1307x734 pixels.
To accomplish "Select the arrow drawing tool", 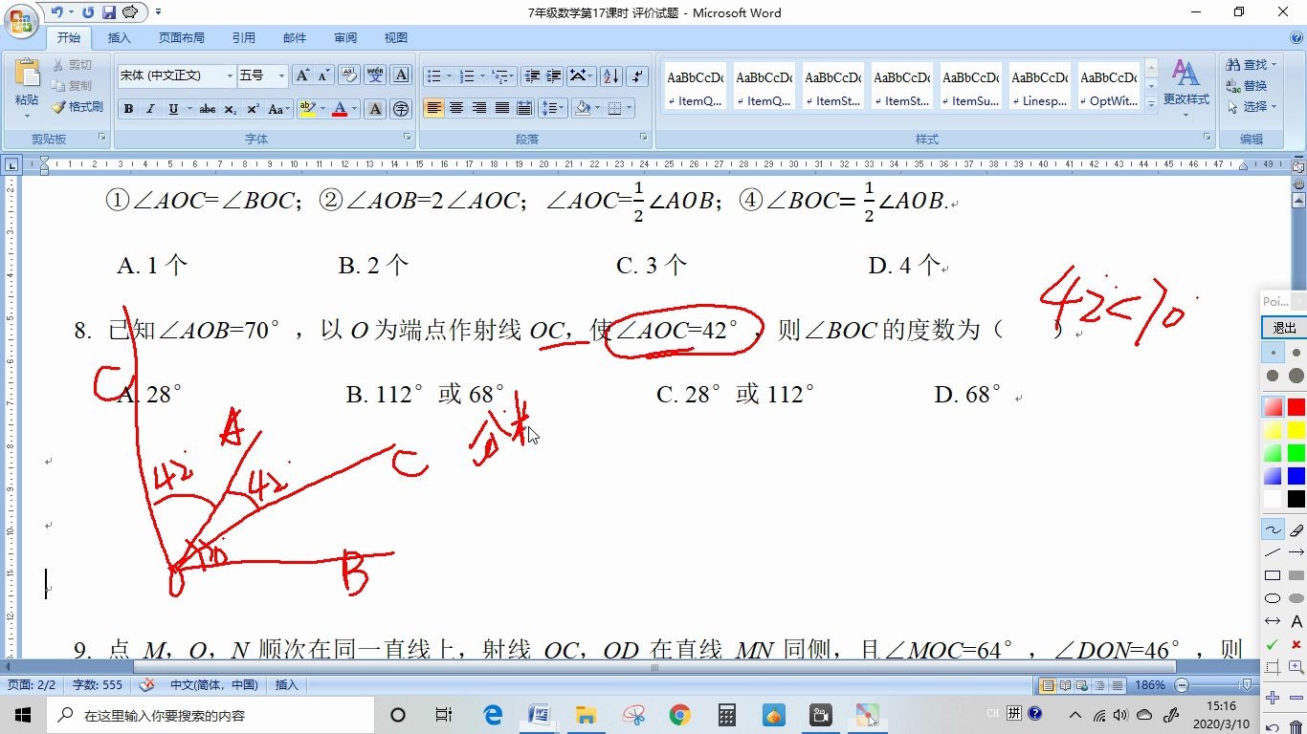I will click(x=1296, y=552).
